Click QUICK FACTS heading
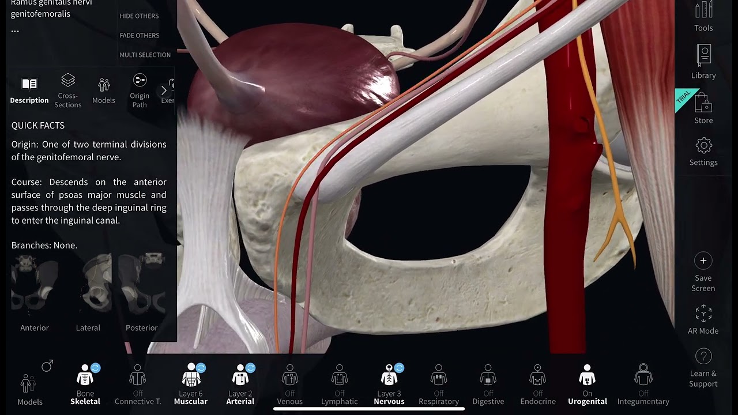Viewport: 738px width, 415px height. tap(38, 126)
